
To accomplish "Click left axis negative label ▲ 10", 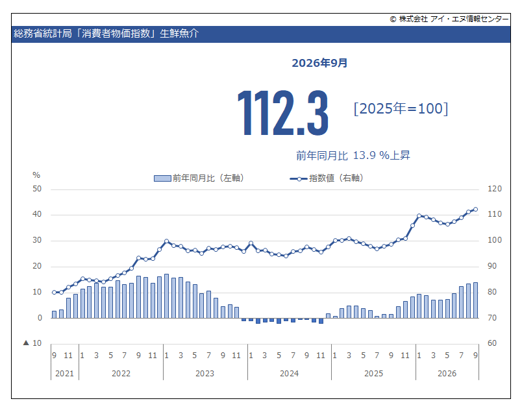I will coord(32,343).
